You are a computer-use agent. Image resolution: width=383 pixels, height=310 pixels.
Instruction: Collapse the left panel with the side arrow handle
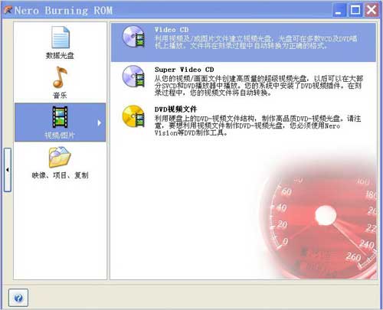point(8,170)
